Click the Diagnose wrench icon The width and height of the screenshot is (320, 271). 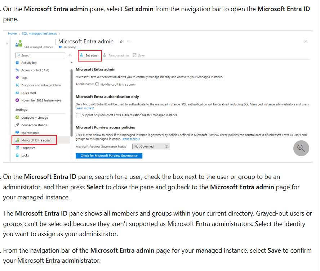(17, 85)
